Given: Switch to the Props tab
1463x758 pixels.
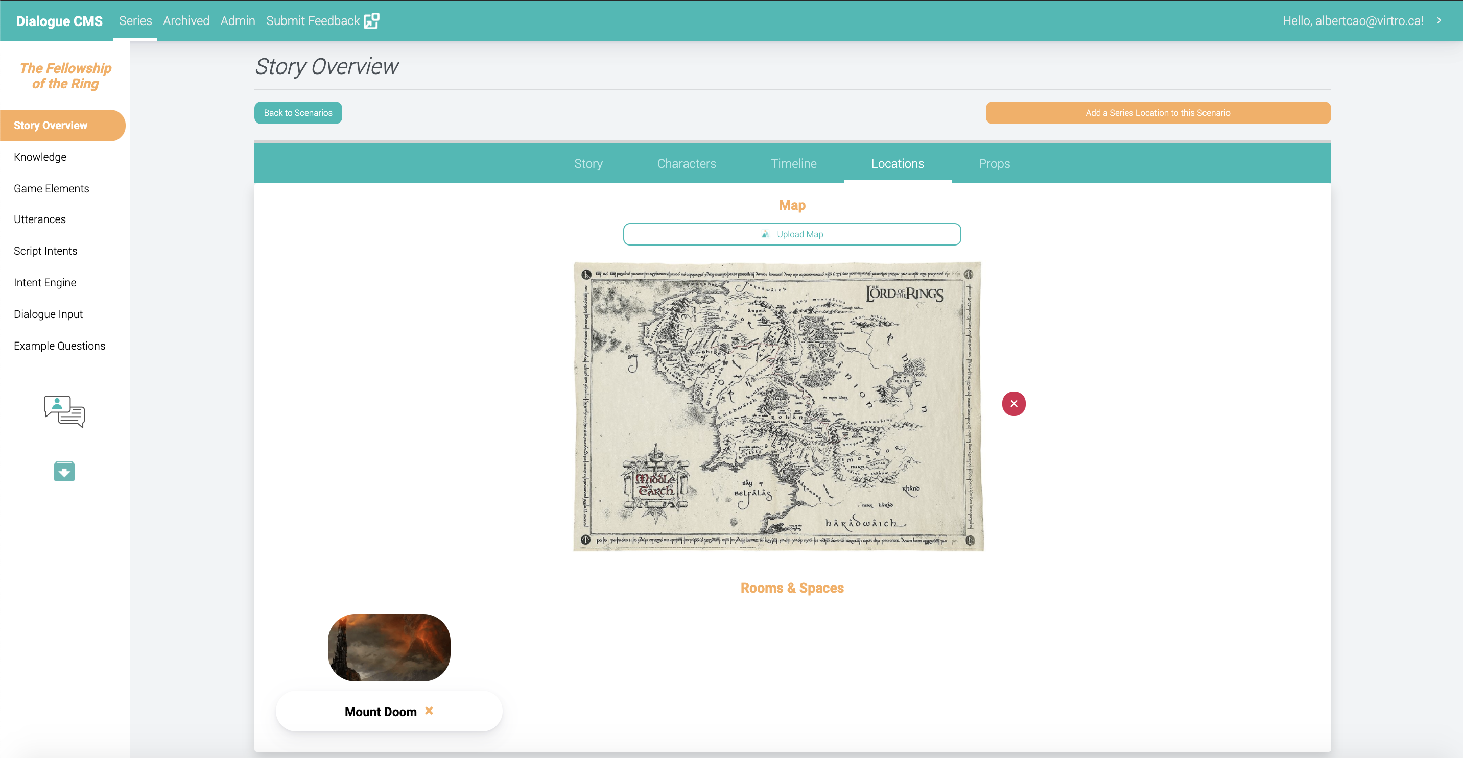Looking at the screenshot, I should [x=994, y=163].
